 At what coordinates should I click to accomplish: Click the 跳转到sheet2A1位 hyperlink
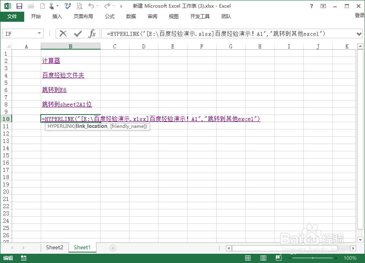[67, 104]
